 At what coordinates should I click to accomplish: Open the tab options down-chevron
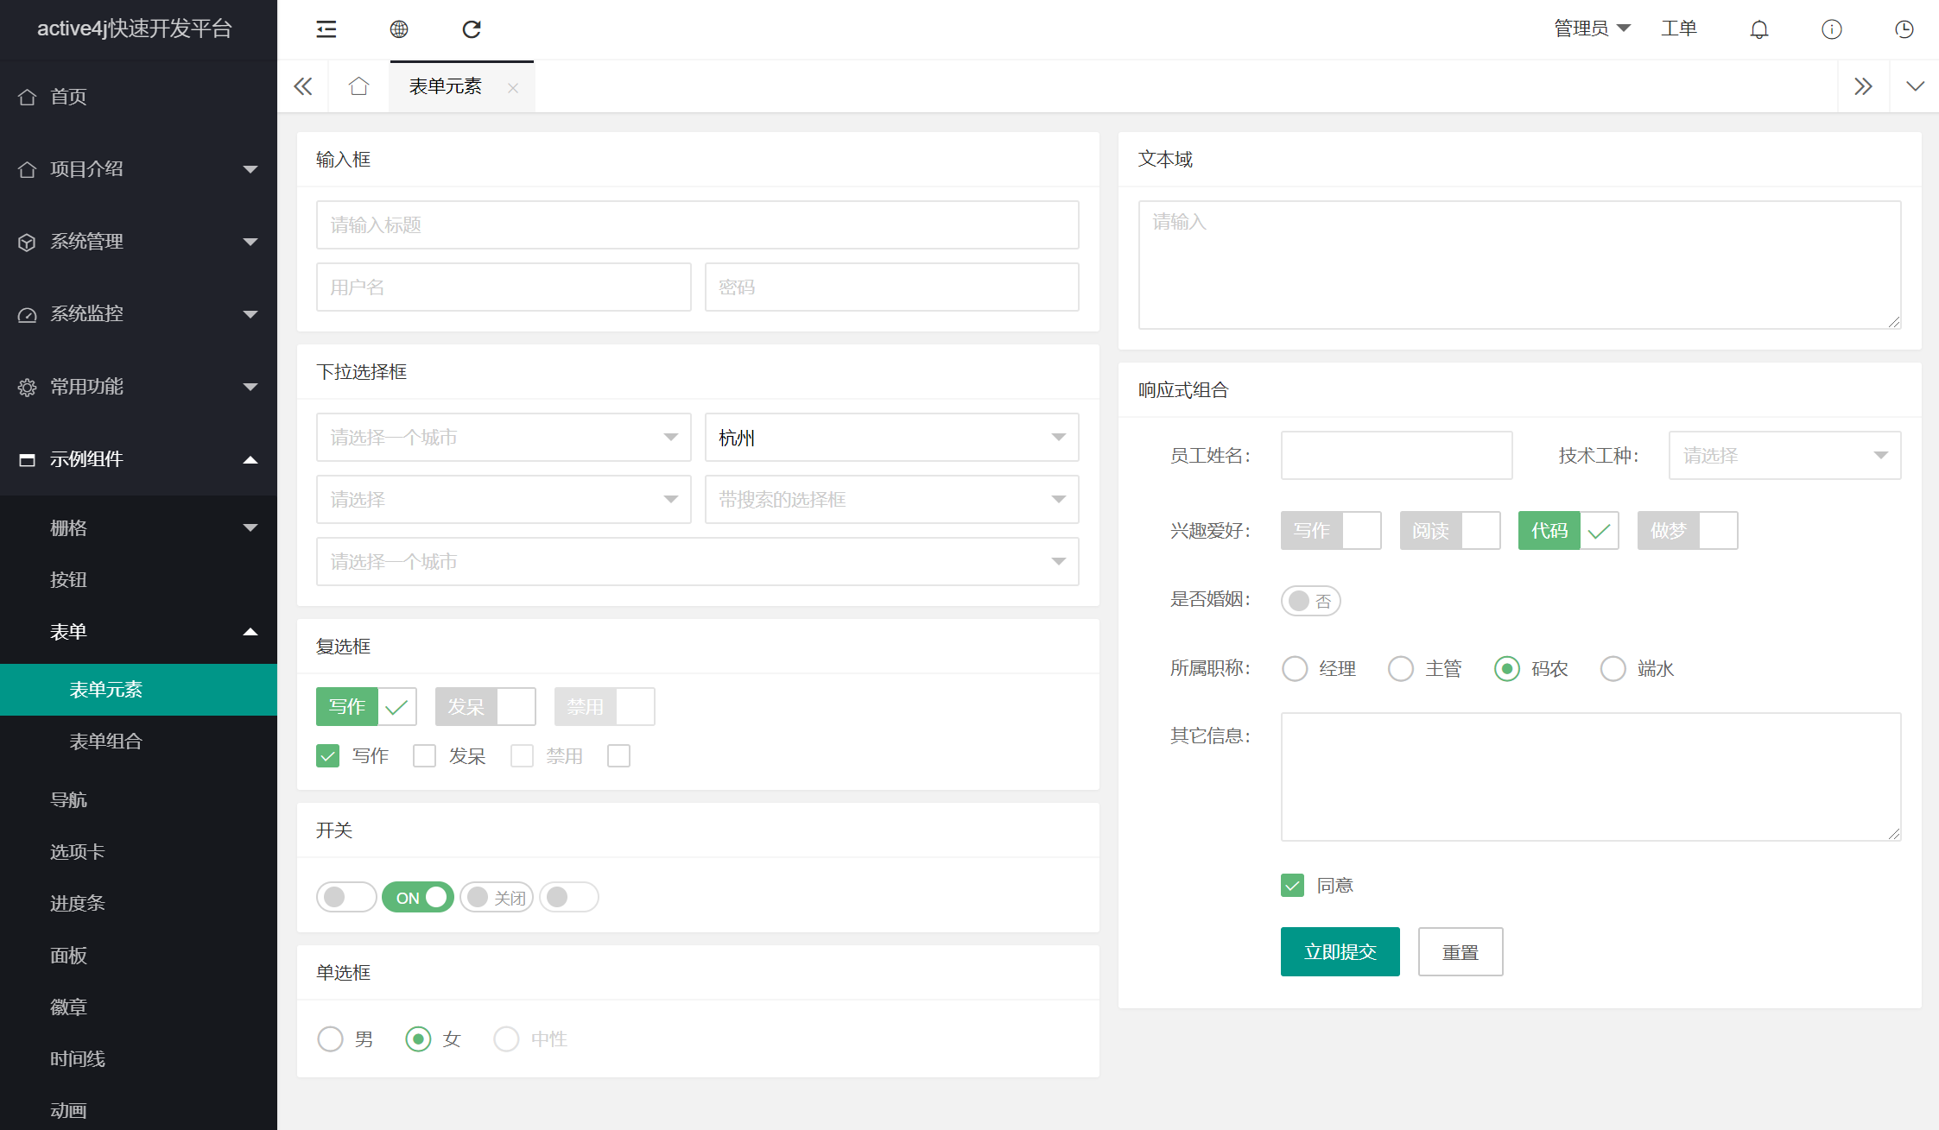[x=1915, y=86]
